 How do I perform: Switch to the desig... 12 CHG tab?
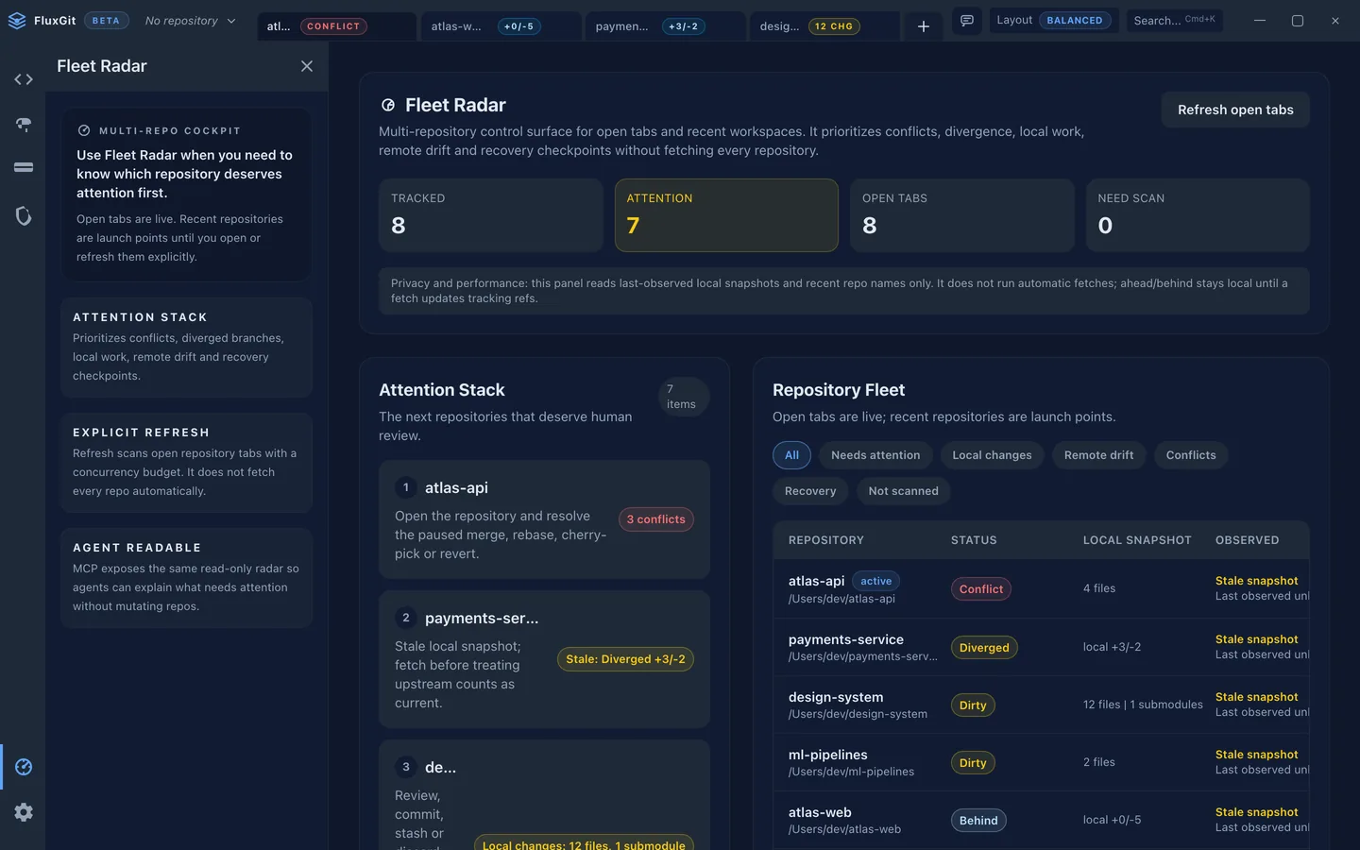coord(825,26)
